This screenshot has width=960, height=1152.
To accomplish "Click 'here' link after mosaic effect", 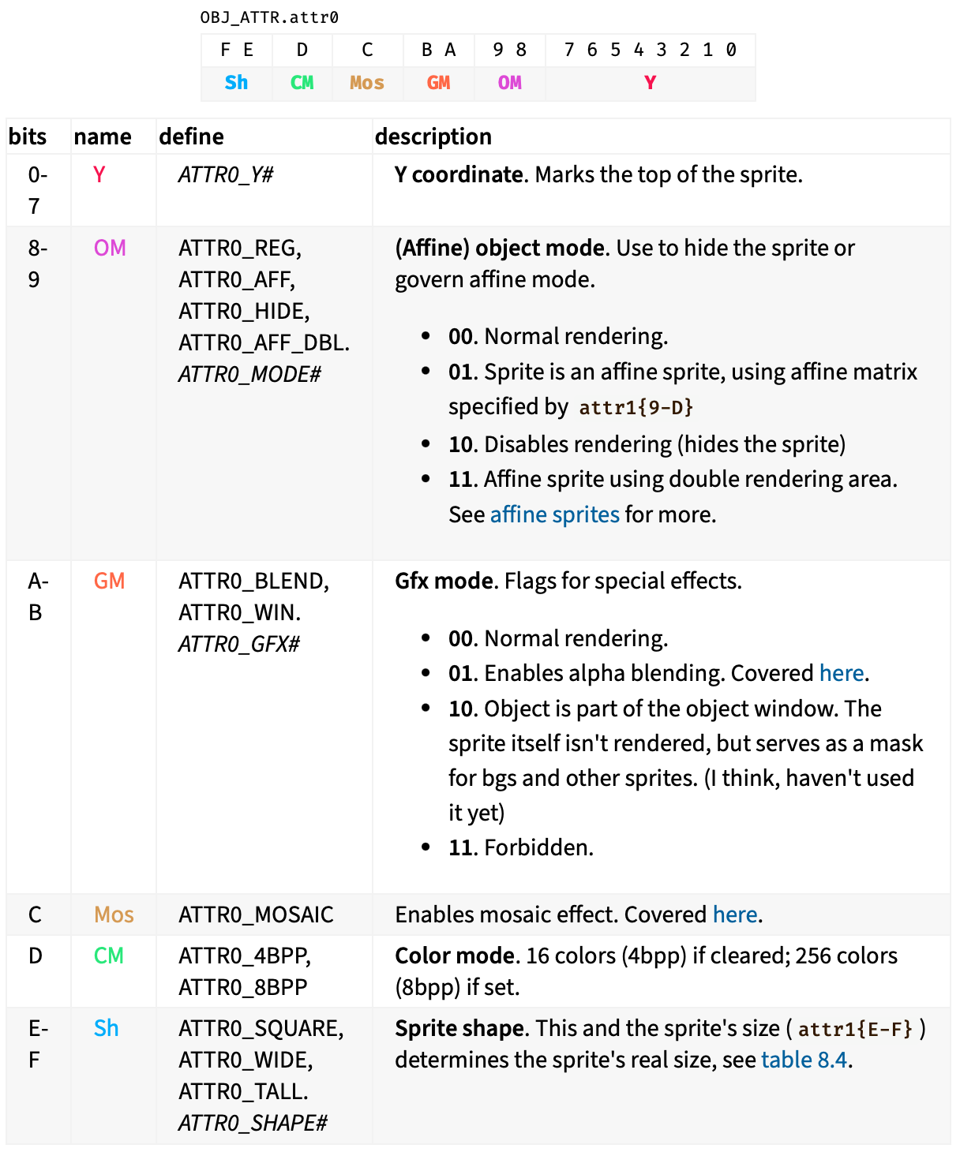I will pyautogui.click(x=734, y=914).
